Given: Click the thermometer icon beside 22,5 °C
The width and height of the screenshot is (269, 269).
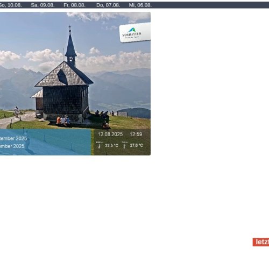Looking at the screenshot, I should coord(100,146).
